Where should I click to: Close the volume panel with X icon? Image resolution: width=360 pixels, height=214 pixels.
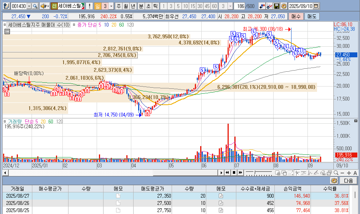click(356, 121)
